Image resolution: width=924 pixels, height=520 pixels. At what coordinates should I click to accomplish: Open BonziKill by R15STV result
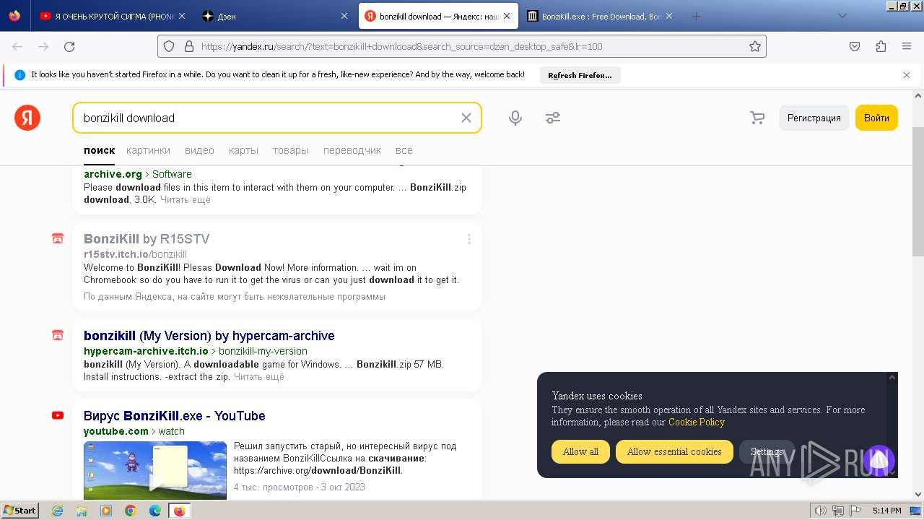coord(147,239)
